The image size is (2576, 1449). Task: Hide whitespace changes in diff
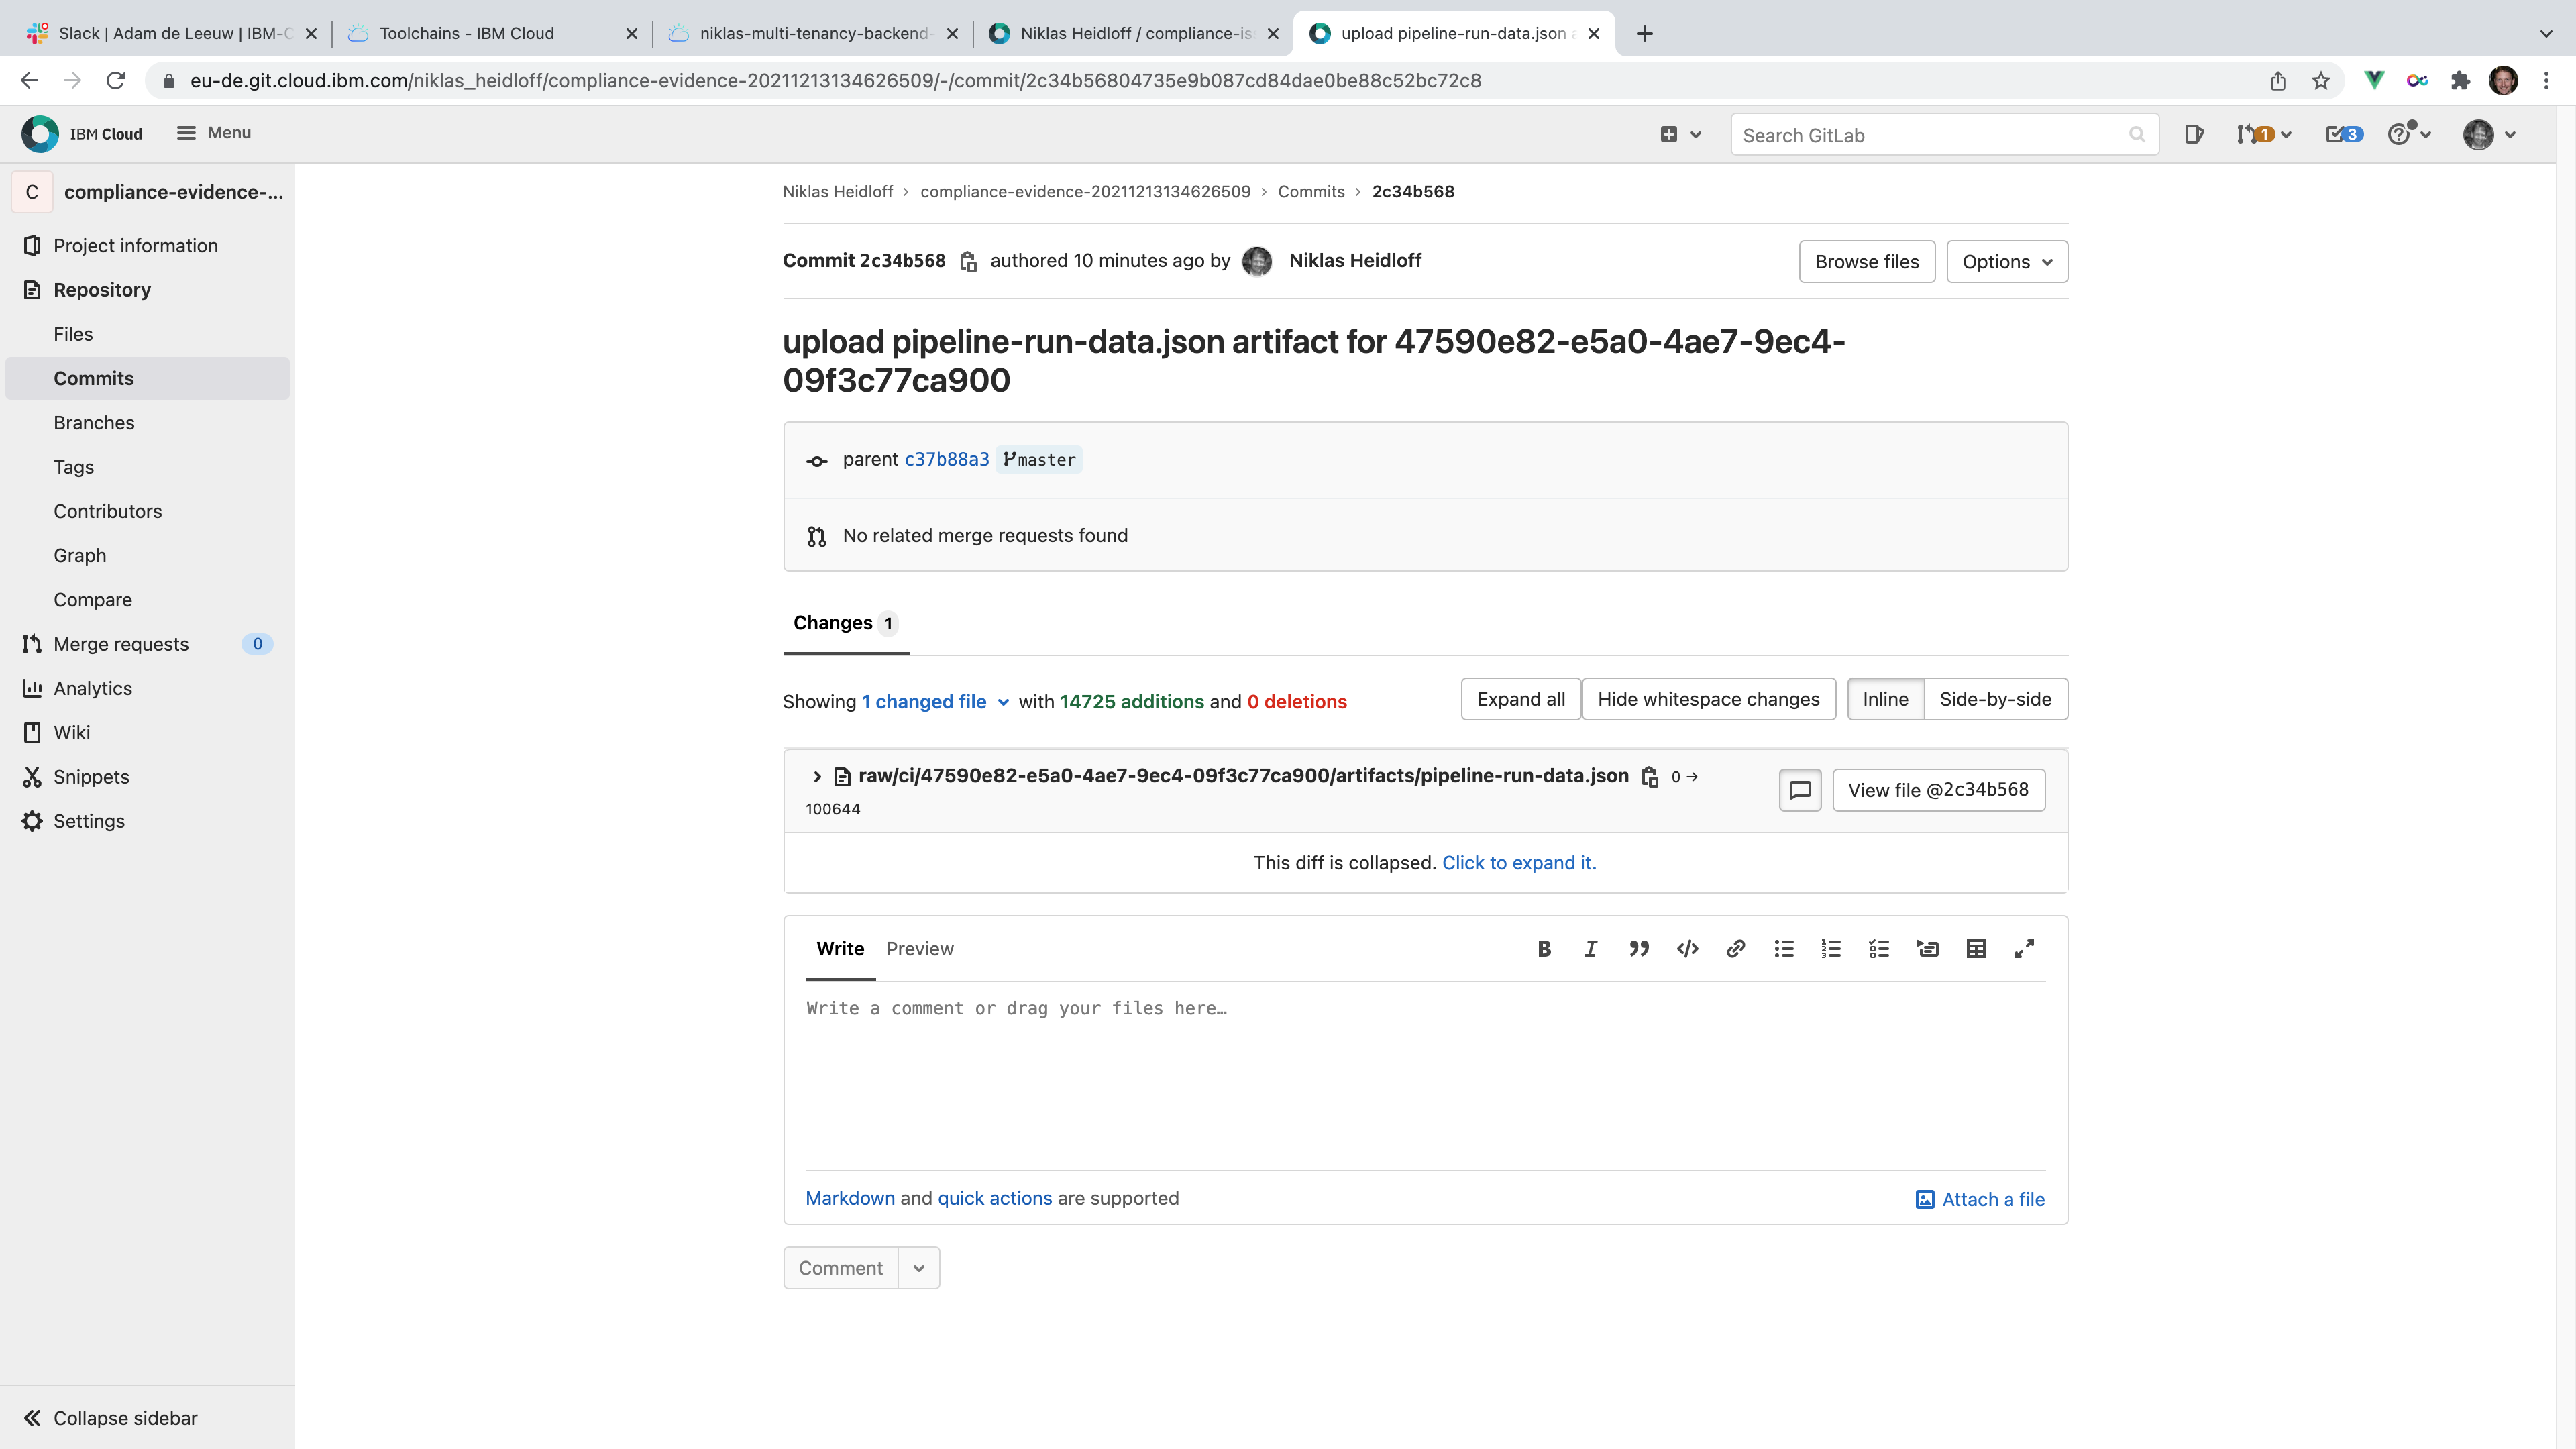pyautogui.click(x=1708, y=699)
